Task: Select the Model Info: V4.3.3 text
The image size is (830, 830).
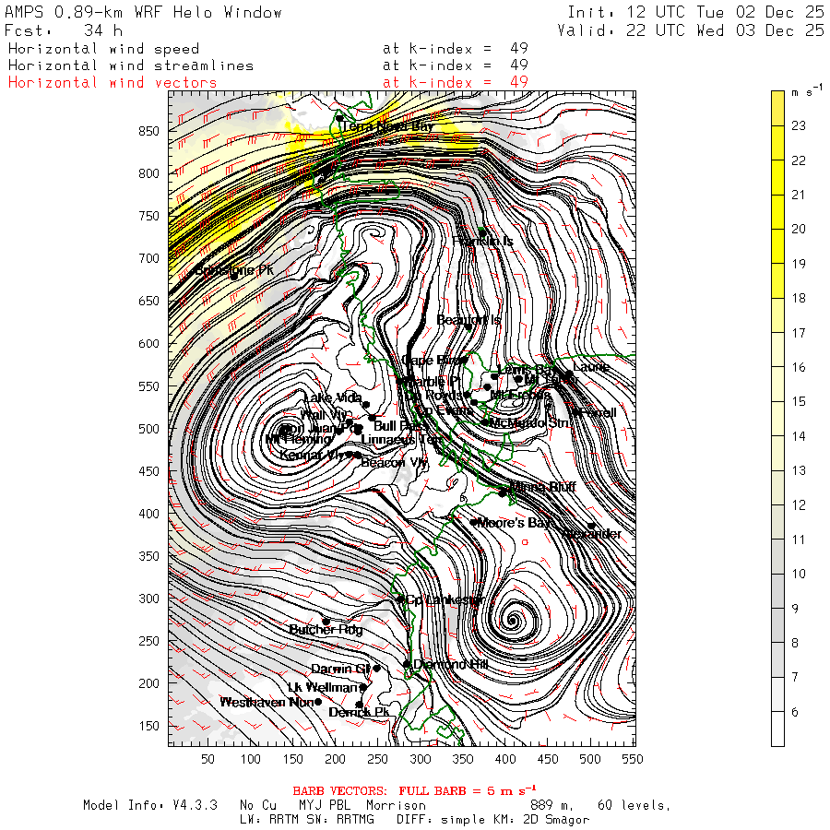Action: point(150,806)
